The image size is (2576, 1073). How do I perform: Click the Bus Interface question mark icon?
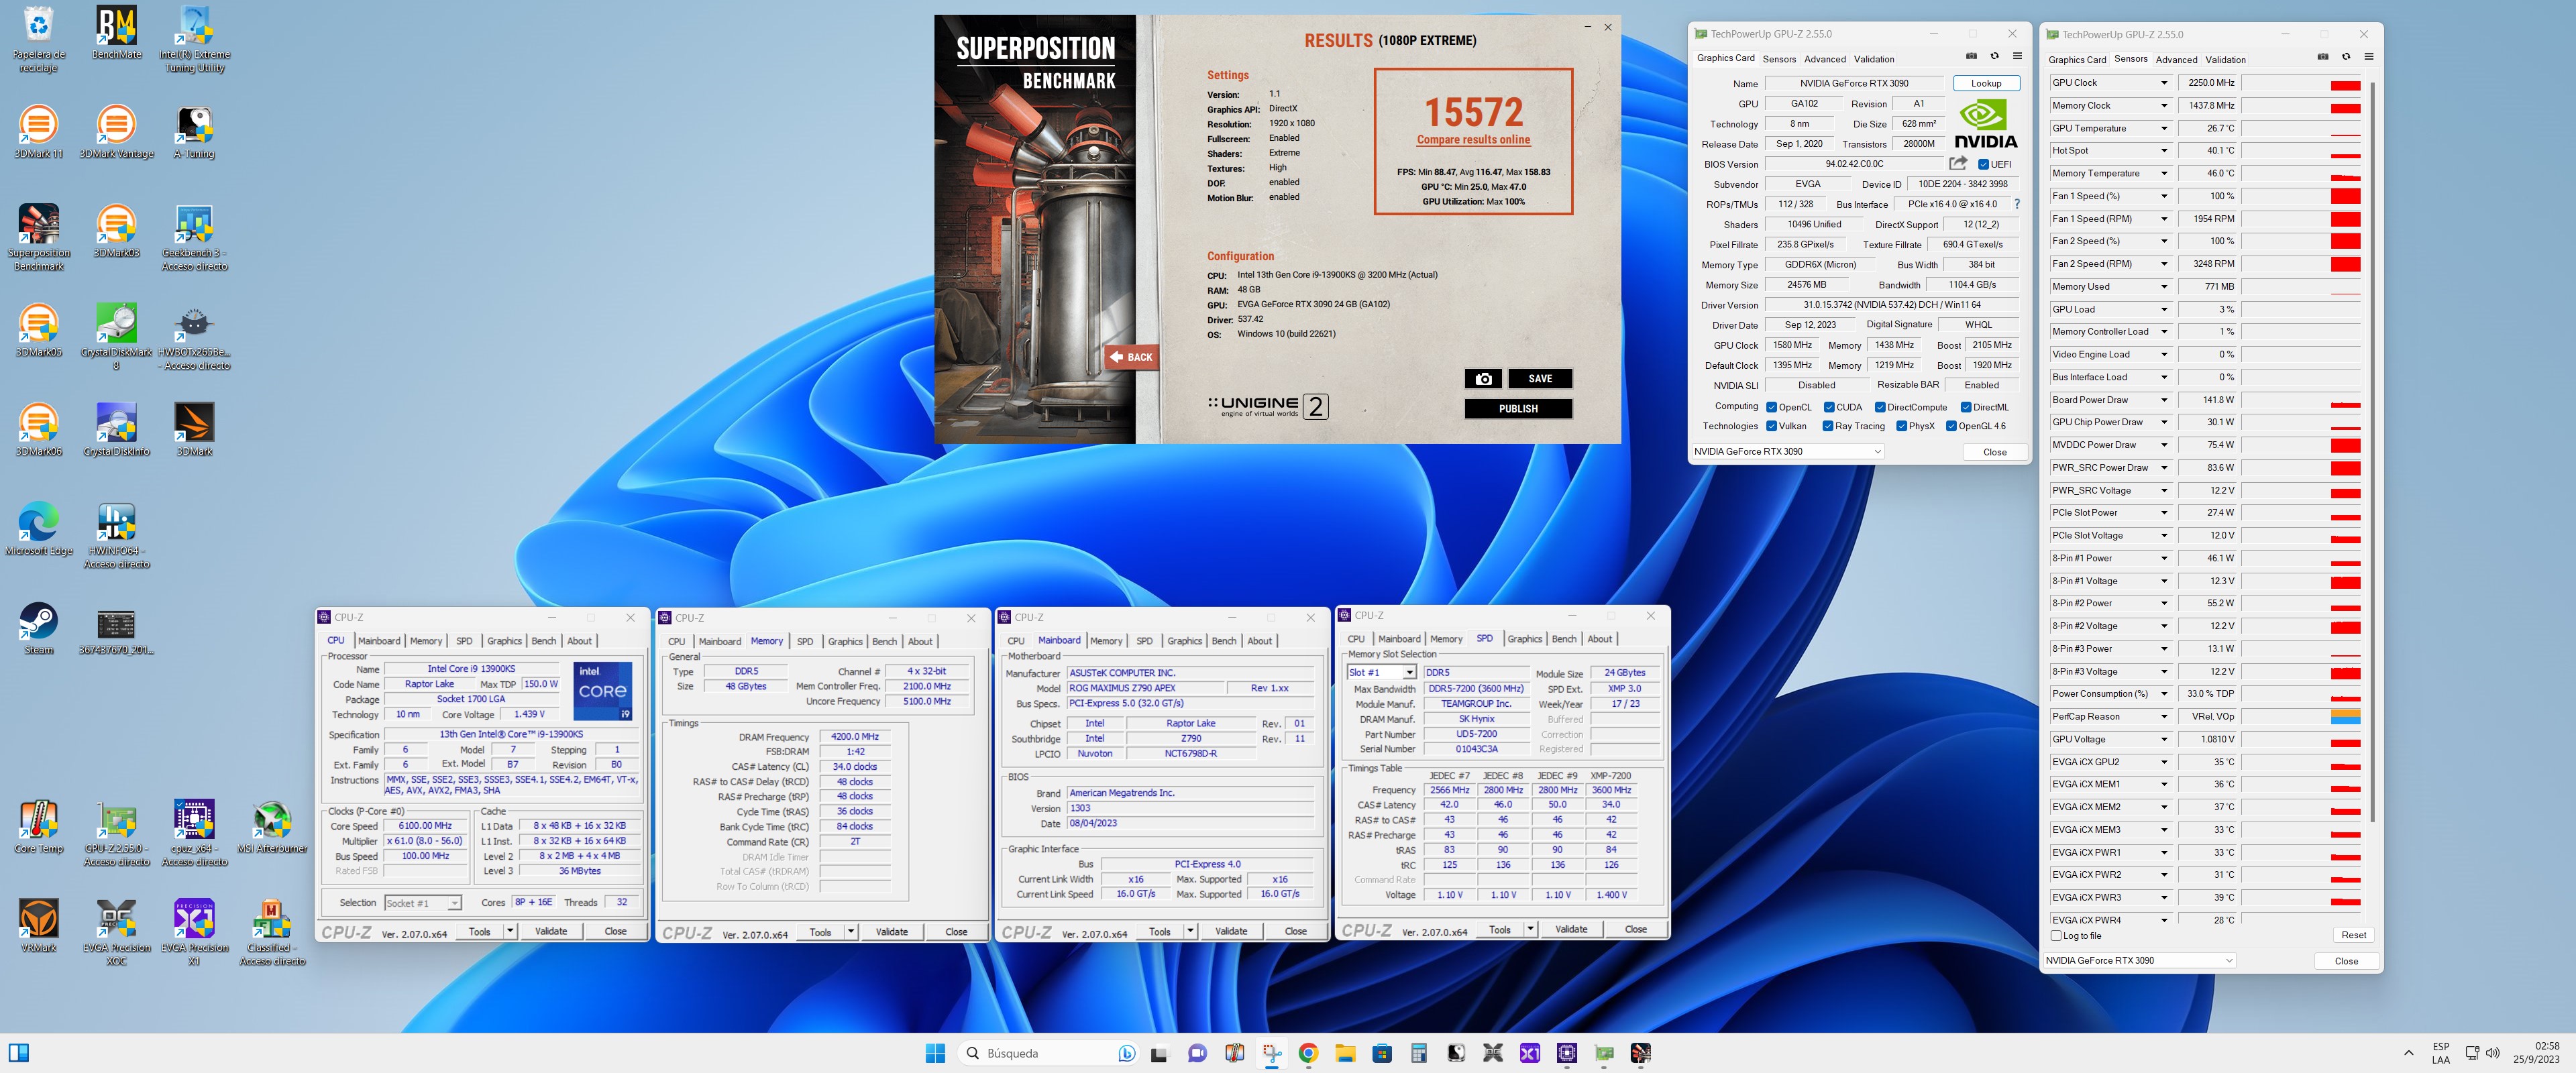click(2017, 204)
